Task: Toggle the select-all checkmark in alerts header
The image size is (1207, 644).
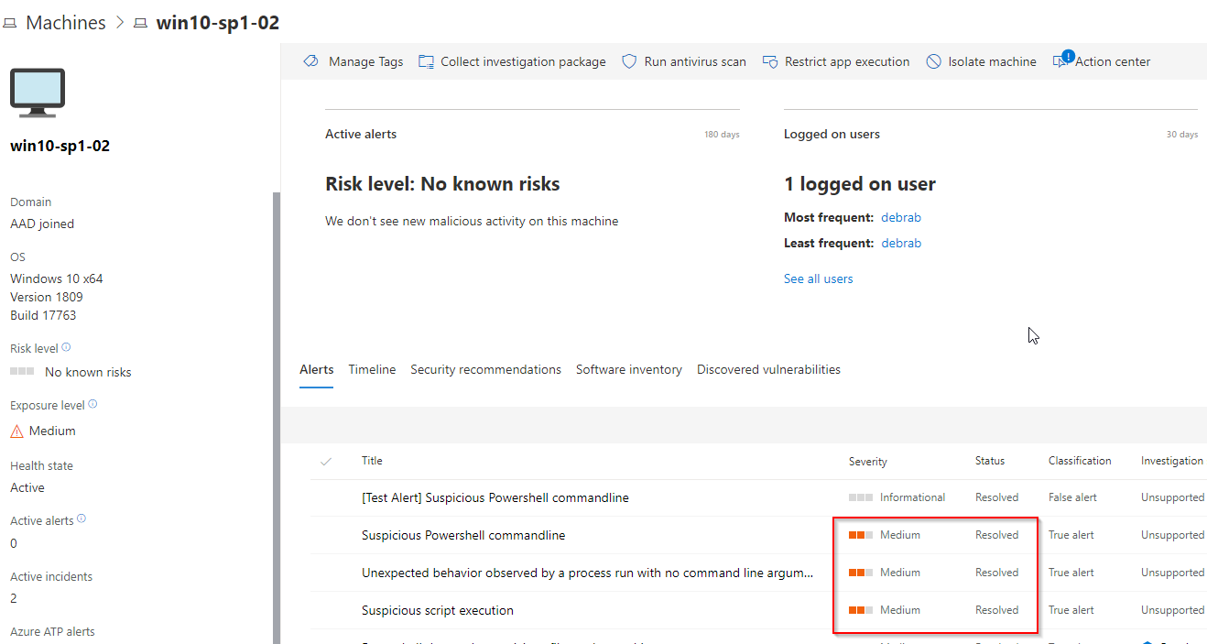Action: click(326, 462)
